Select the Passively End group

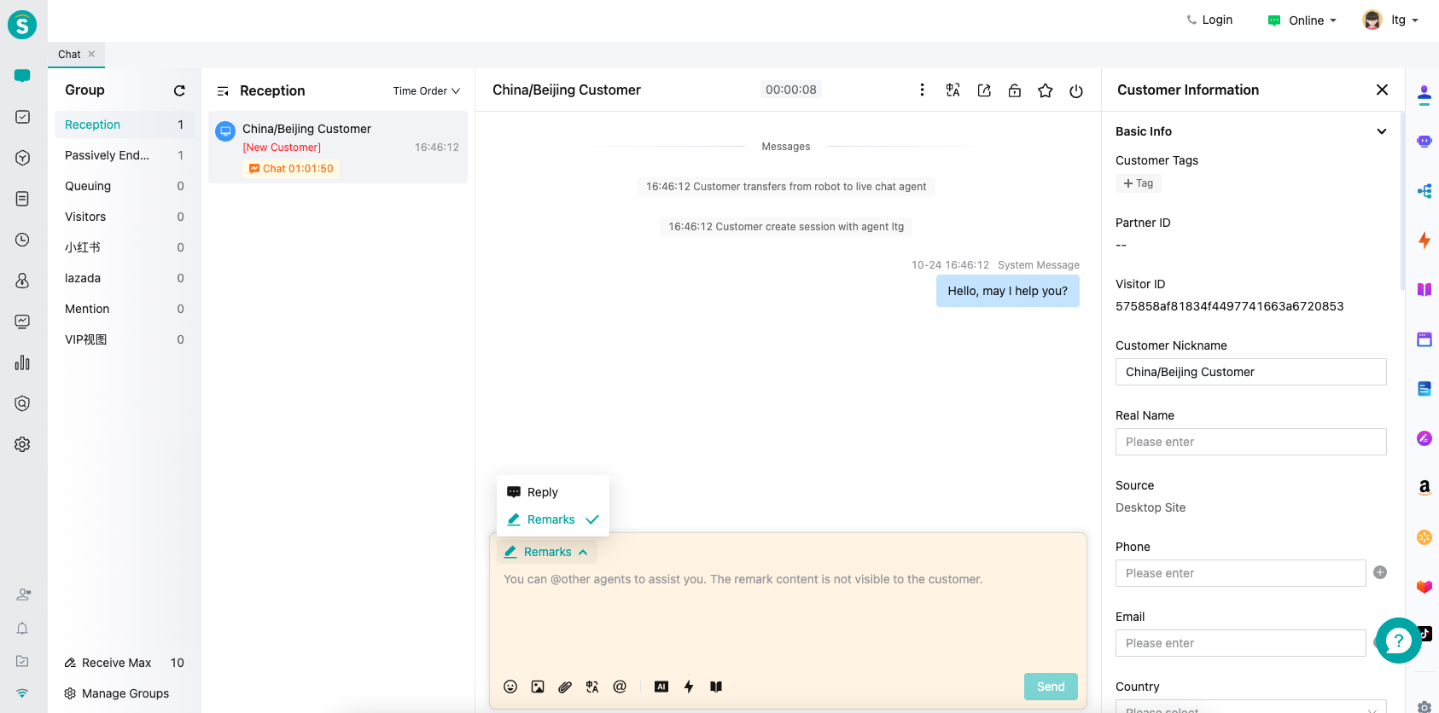click(x=108, y=155)
